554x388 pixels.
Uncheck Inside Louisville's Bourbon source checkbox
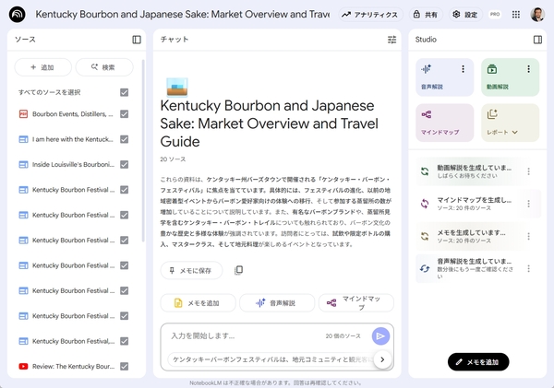(x=124, y=165)
